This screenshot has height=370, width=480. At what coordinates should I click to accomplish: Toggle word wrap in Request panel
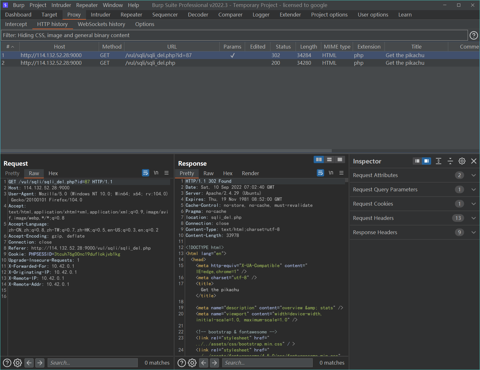point(145,173)
